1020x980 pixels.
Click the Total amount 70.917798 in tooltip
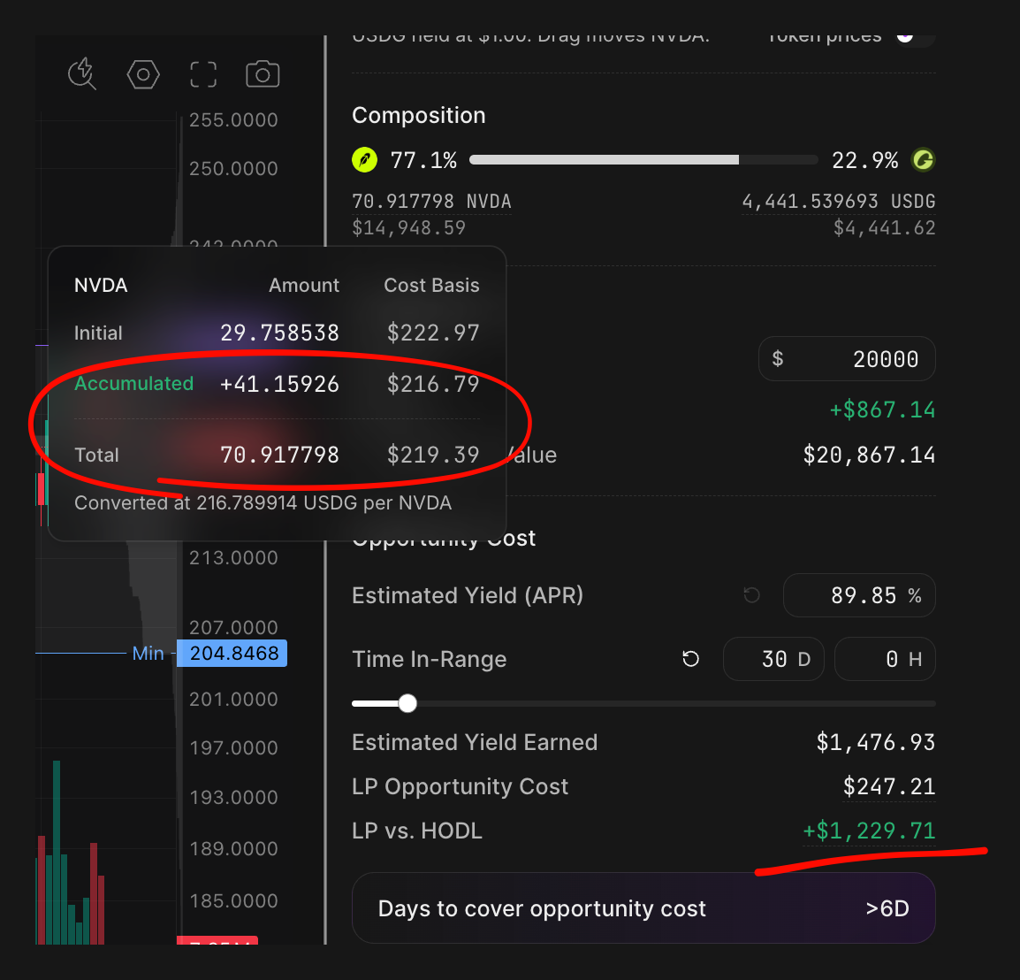point(279,455)
